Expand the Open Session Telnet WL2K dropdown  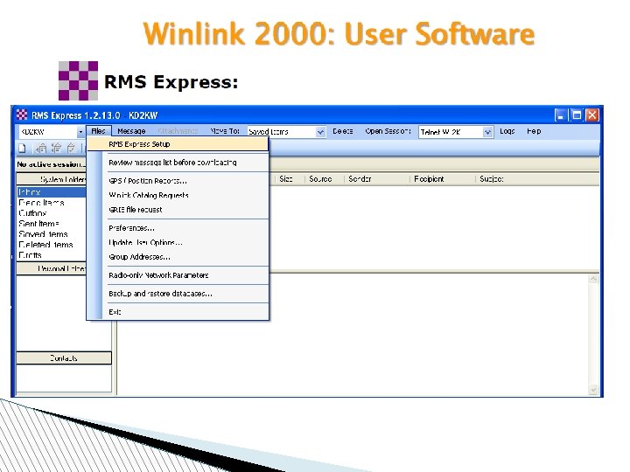tap(487, 132)
